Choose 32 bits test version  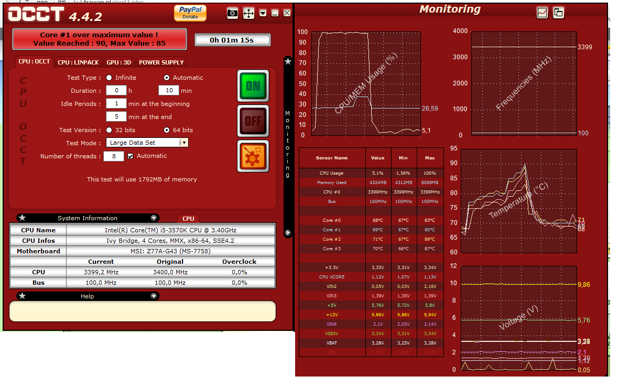[x=109, y=130]
